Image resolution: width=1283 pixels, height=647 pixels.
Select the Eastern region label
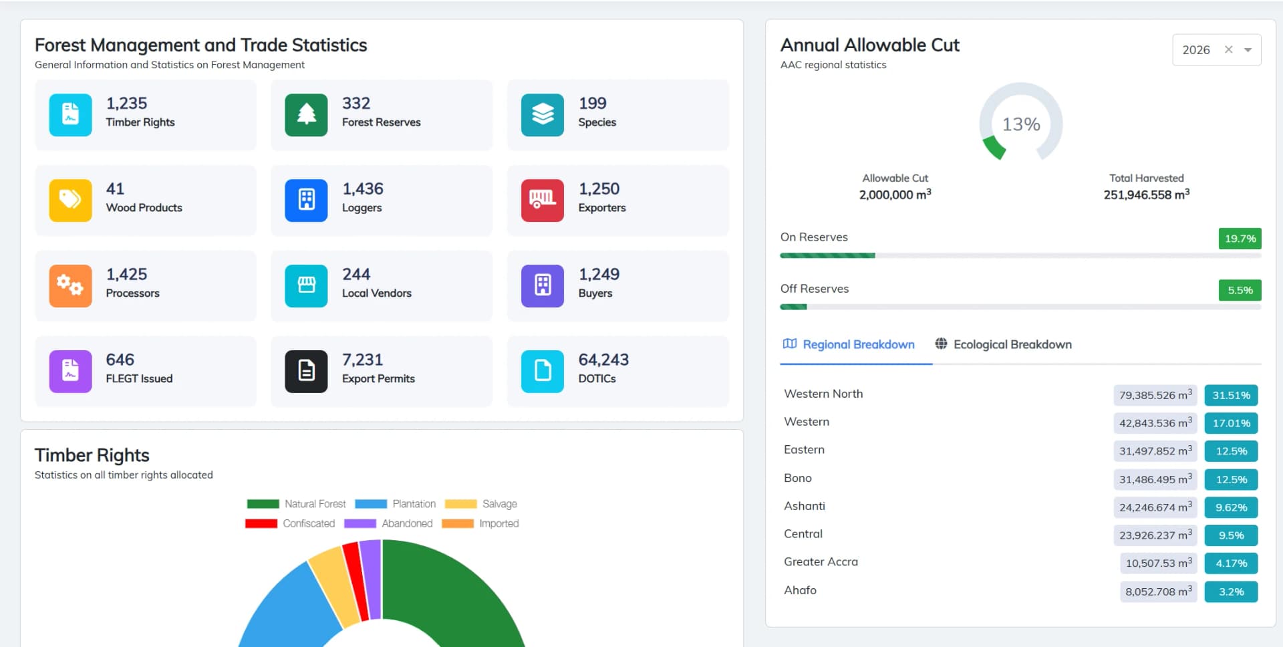tap(804, 450)
